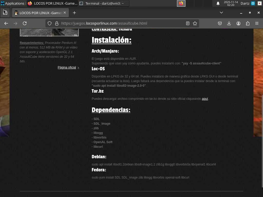Open the Firefox View icon
263x197 pixels.
click(x=5, y=13)
